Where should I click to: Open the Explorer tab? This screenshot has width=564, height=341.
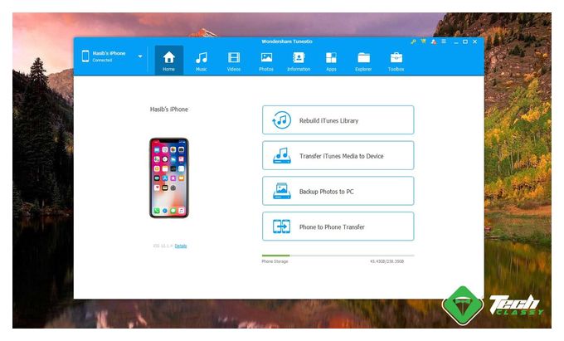point(363,60)
